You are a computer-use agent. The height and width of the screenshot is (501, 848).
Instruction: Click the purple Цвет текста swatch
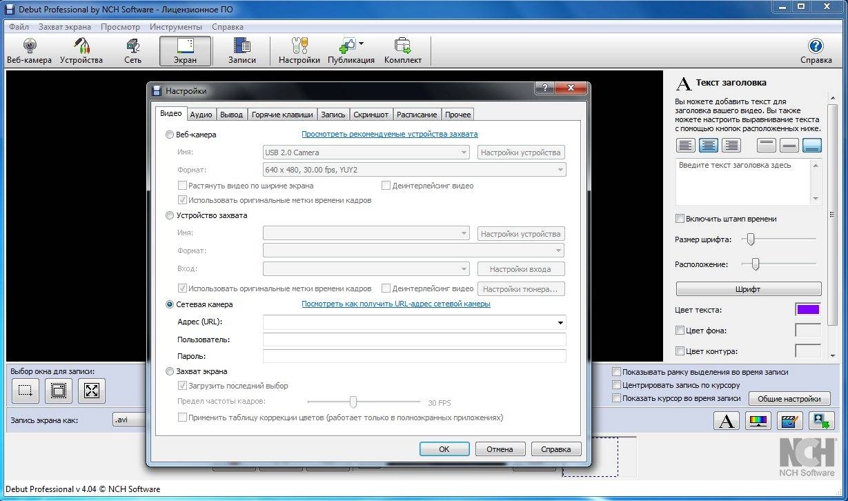click(x=808, y=310)
